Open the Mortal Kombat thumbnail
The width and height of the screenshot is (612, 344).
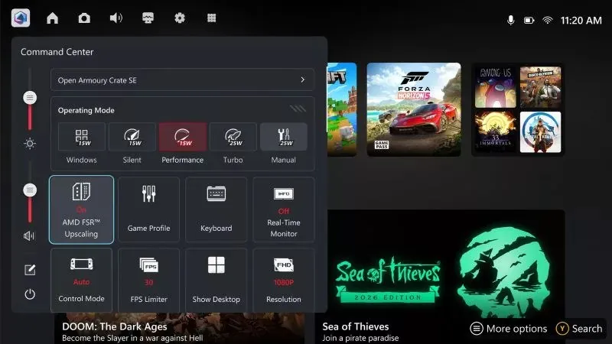pyautogui.click(x=541, y=131)
